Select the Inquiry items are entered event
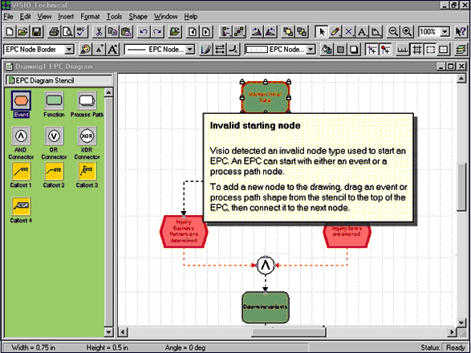 347,235
